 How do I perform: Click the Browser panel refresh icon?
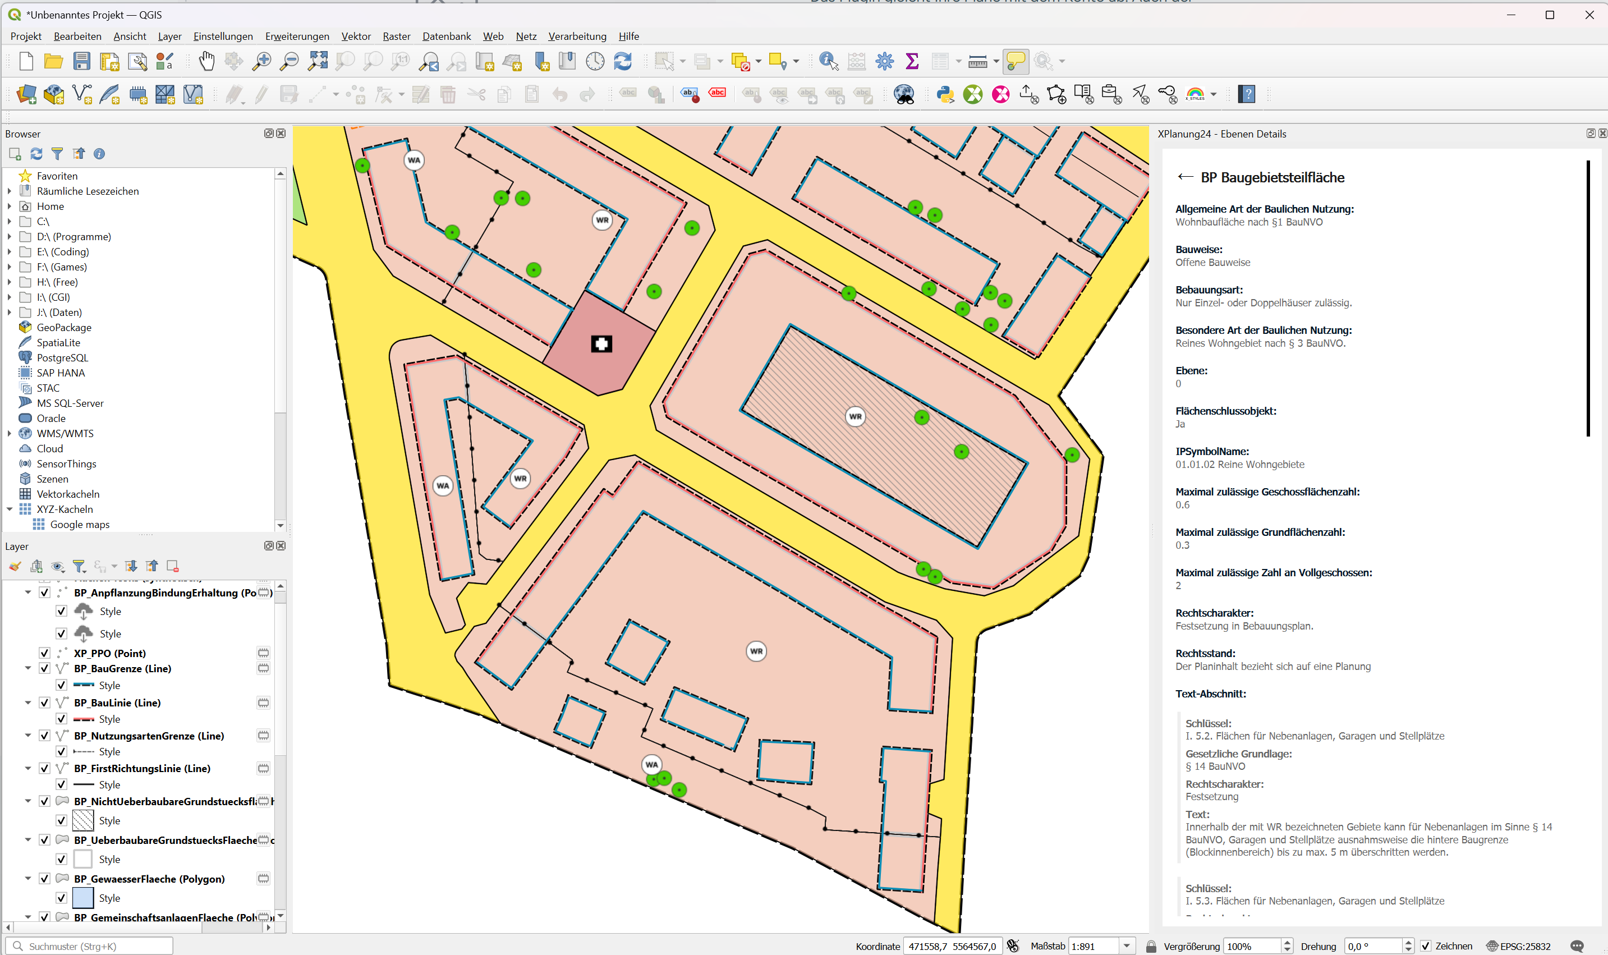click(x=36, y=153)
